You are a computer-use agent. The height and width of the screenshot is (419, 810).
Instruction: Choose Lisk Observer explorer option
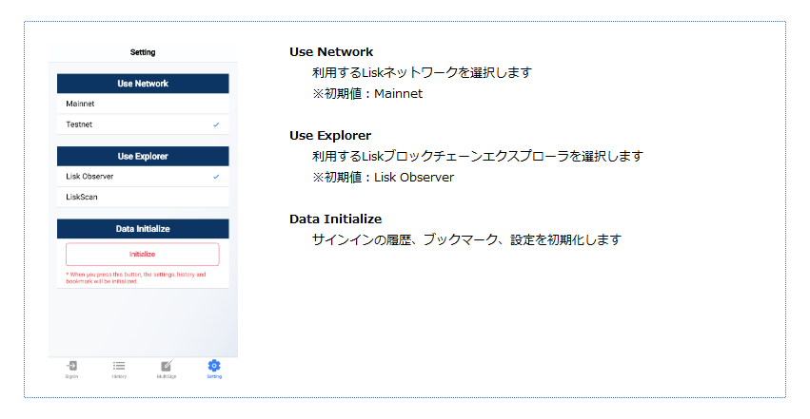tap(143, 177)
